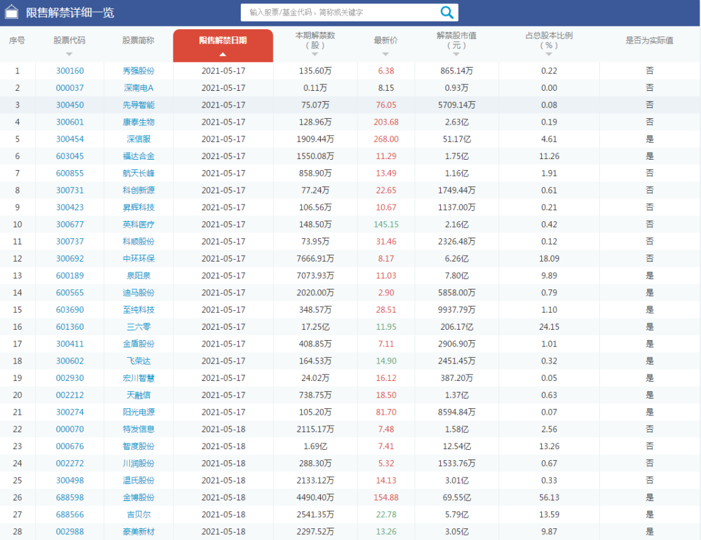
Task: Open 先导智能 stock link
Action: pos(139,104)
